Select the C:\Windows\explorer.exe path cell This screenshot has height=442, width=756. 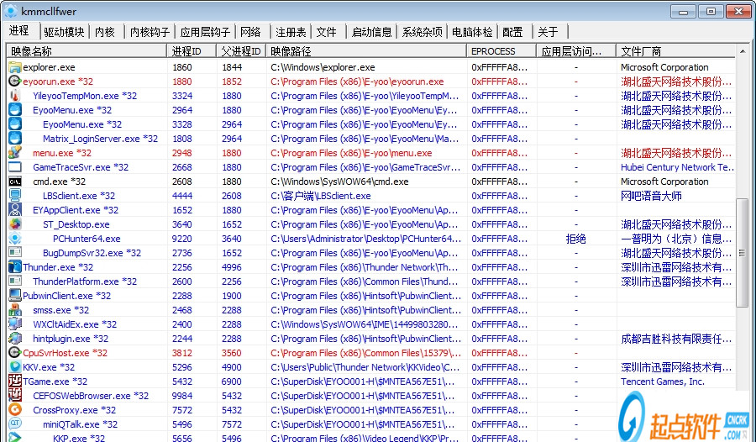(x=323, y=67)
